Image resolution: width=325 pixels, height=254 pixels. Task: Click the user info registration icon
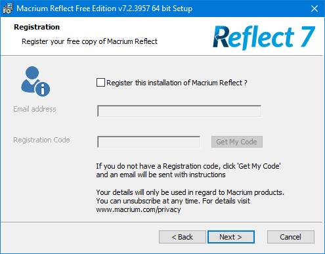point(35,81)
